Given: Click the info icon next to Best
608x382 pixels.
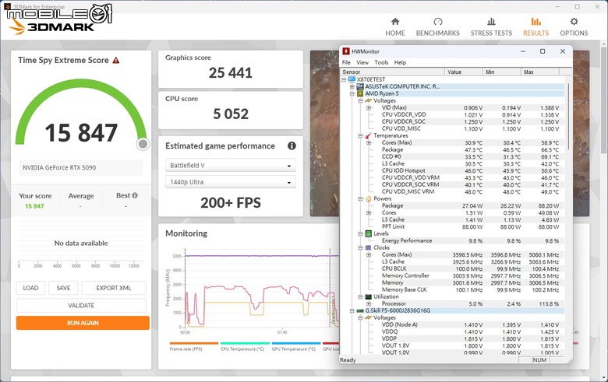Looking at the screenshot, I should [x=135, y=195].
